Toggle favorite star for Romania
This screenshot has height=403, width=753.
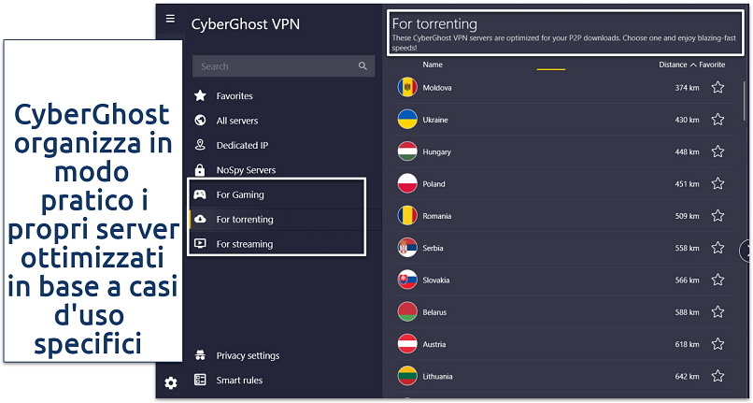717,216
